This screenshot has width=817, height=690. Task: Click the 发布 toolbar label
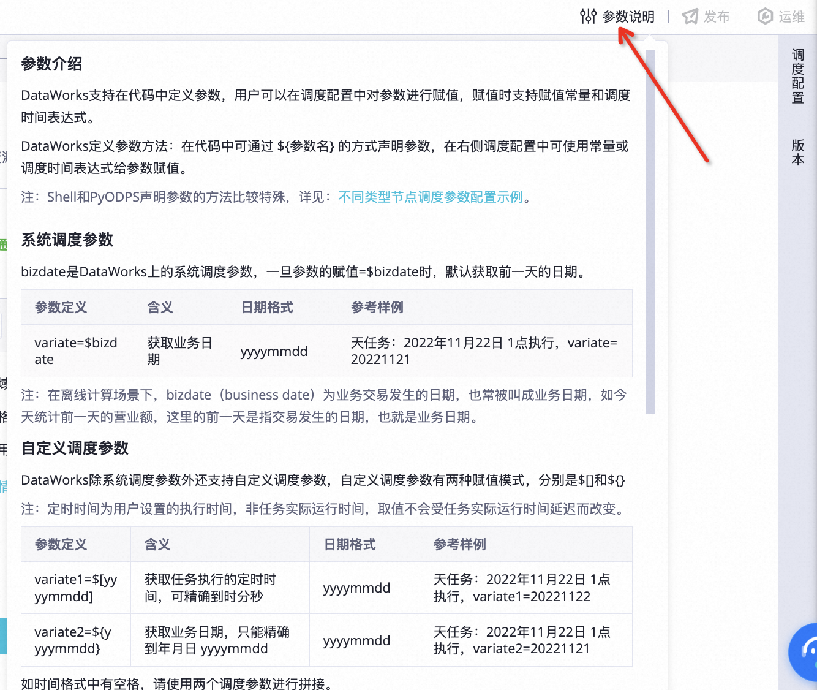(x=717, y=17)
